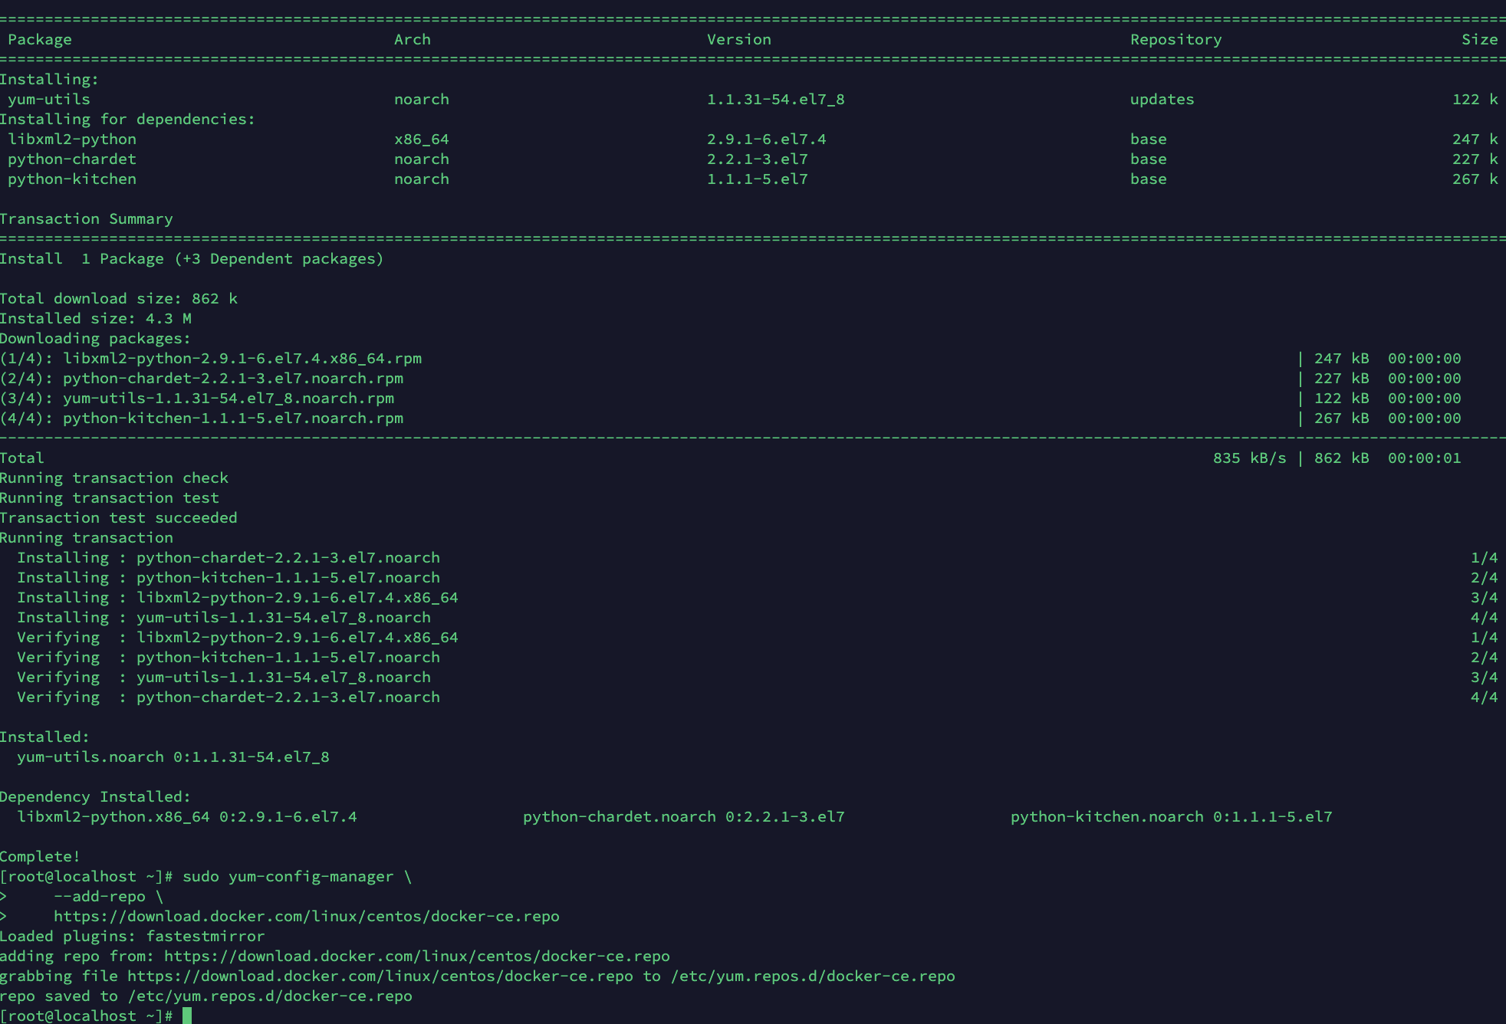Click 'python-chardet' in the package table
Screen dimensions: 1506x1024
72,159
